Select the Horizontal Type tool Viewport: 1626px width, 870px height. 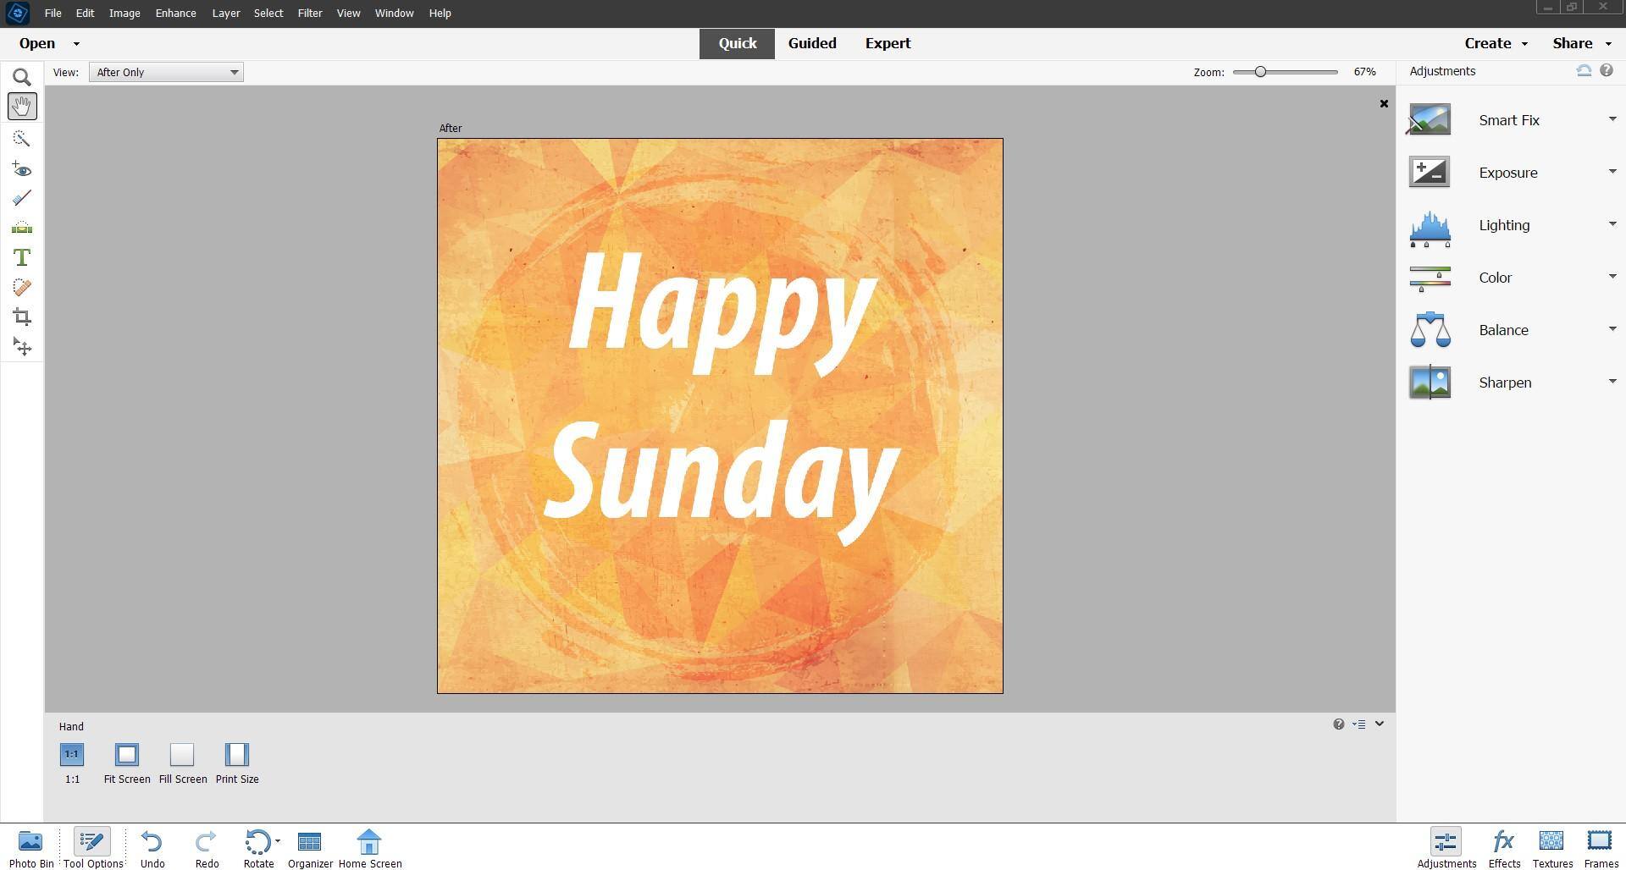pos(22,257)
